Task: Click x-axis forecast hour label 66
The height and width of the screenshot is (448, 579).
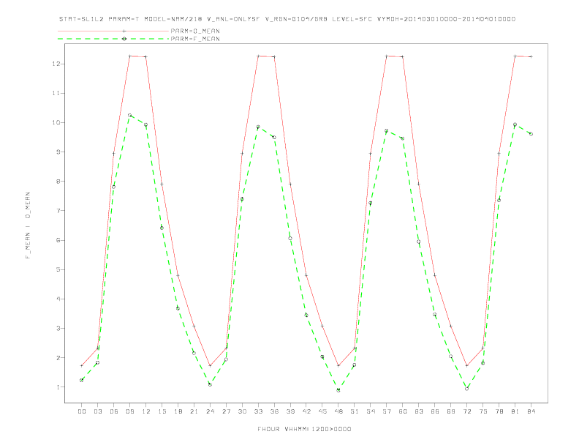Action: tap(435, 411)
